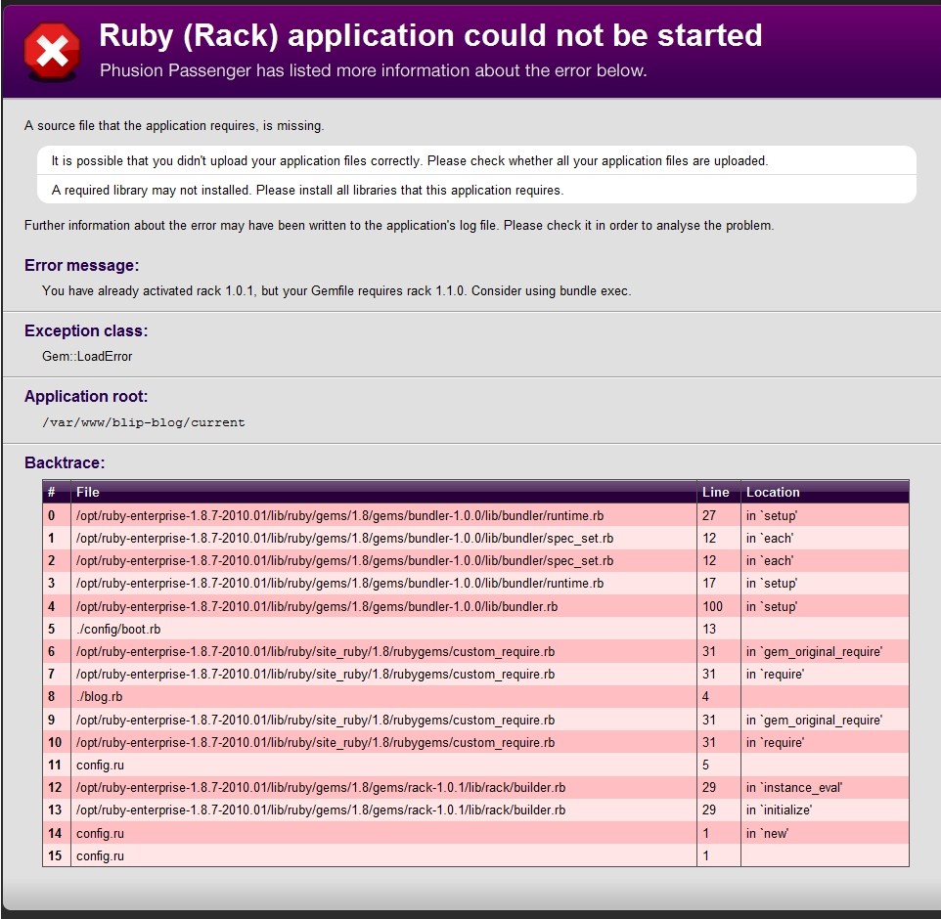Click the bundler/spec_set.rb file path in row 2
941x919 pixels.
[344, 560]
